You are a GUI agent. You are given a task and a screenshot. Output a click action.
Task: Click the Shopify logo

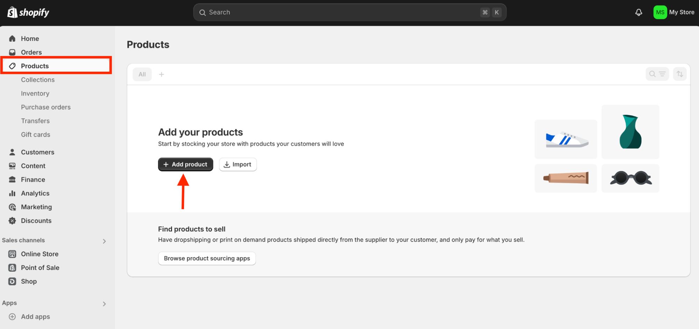[x=28, y=13]
